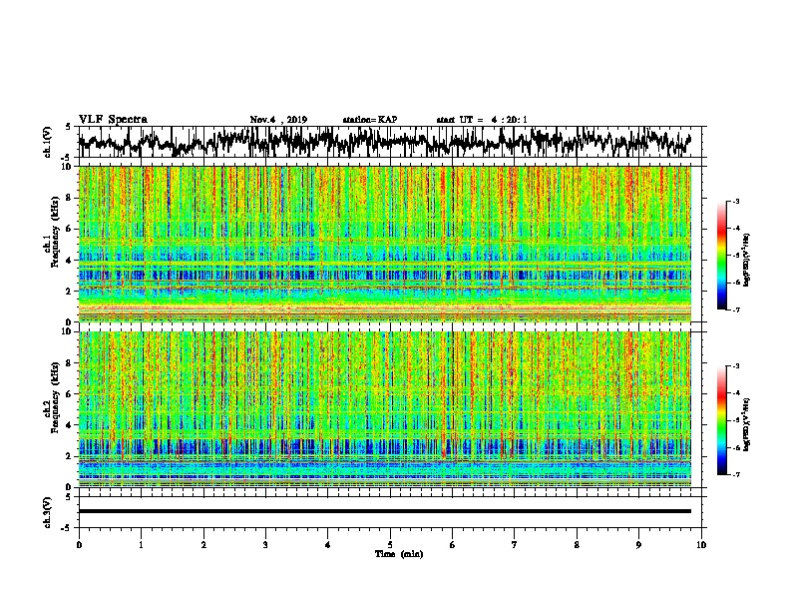Screen dimensions: 790x611
Task: Click the "ch.1(V)" waveform axis label
Action: (x=48, y=142)
